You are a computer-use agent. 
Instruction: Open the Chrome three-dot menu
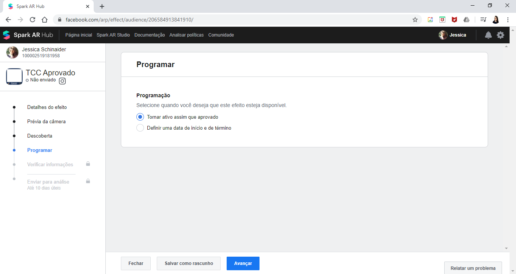[508, 20]
